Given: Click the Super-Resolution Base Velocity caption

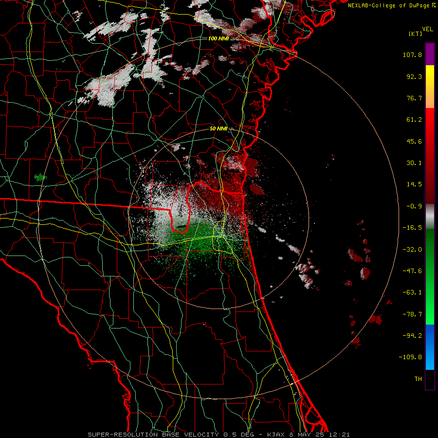Looking at the screenshot, I should (x=219, y=435).
